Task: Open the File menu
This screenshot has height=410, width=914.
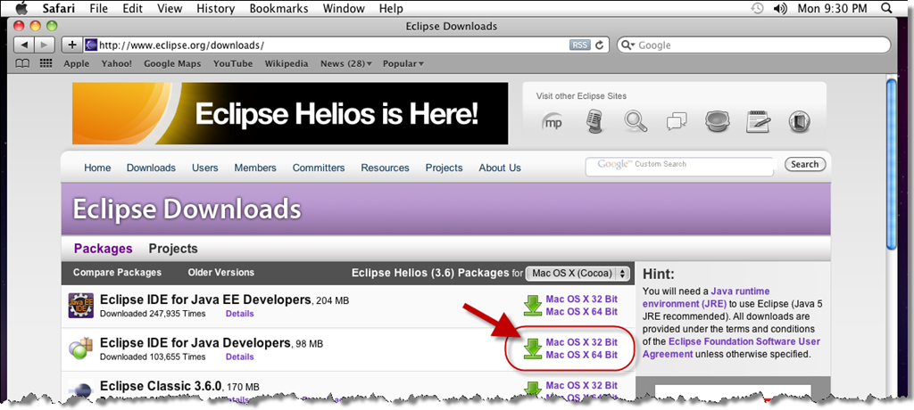Action: coord(100,8)
